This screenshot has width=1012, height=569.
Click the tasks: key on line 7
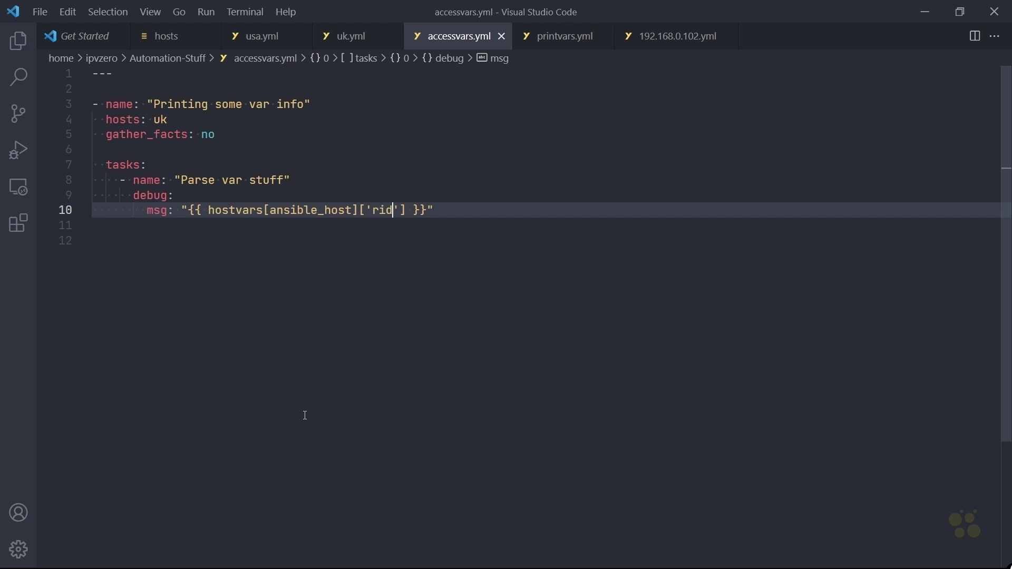(125, 165)
